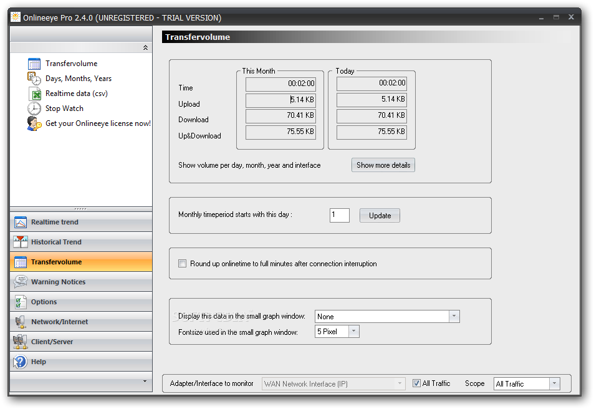Click 'Adapter/Interface to monitor' label

pos(211,383)
